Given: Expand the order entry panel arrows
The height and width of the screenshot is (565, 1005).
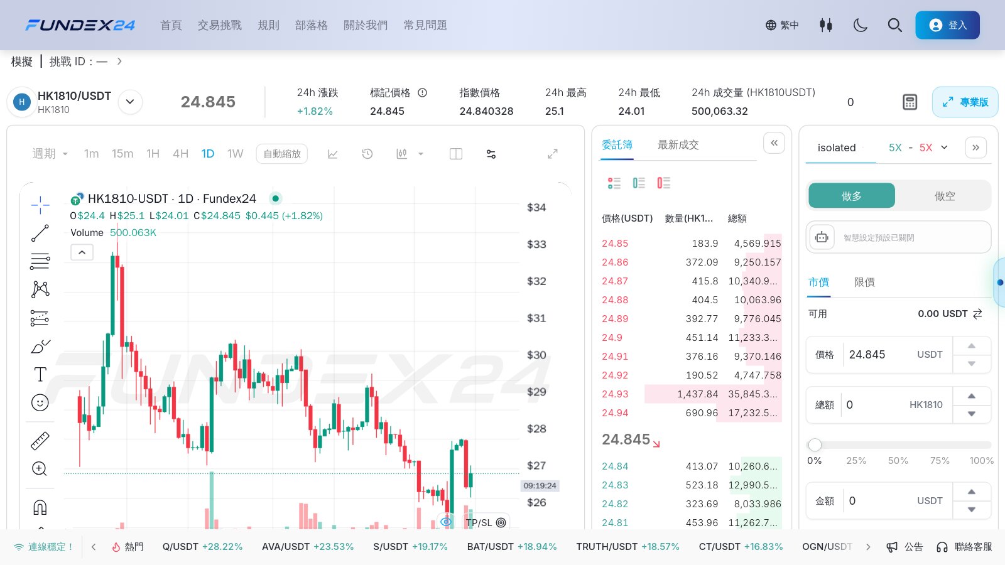Looking at the screenshot, I should pos(975,148).
